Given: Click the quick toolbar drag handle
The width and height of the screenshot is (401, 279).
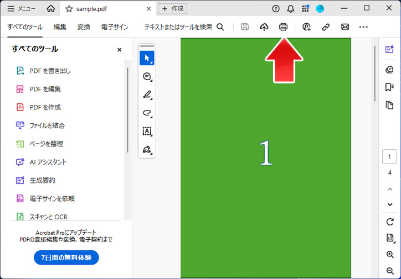Looking at the screenshot, I should click(147, 46).
